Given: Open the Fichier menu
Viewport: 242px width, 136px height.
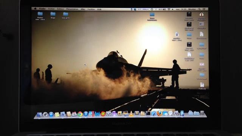Looking at the screenshot, I should click(x=51, y=9).
